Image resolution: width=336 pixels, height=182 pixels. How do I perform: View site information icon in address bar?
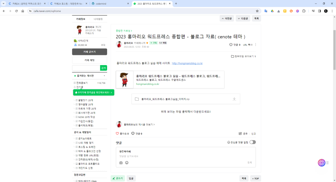[30, 11]
